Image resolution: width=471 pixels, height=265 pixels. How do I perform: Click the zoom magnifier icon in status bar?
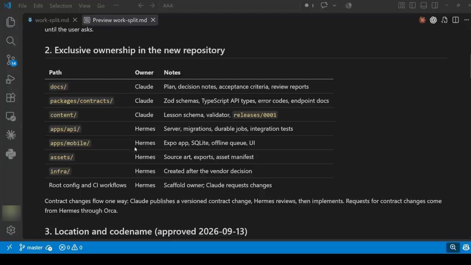[x=453, y=247]
